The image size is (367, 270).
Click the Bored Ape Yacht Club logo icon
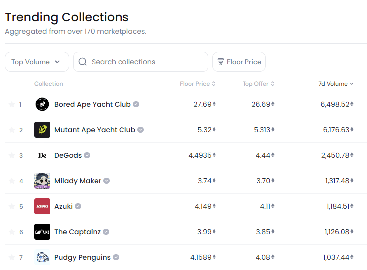tap(42, 104)
